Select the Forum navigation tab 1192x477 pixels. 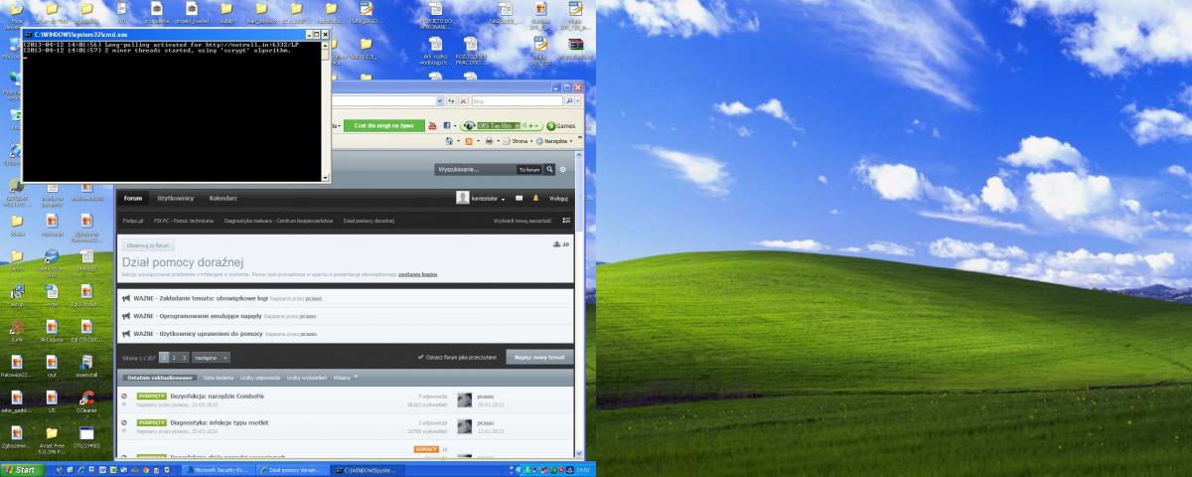tap(132, 198)
